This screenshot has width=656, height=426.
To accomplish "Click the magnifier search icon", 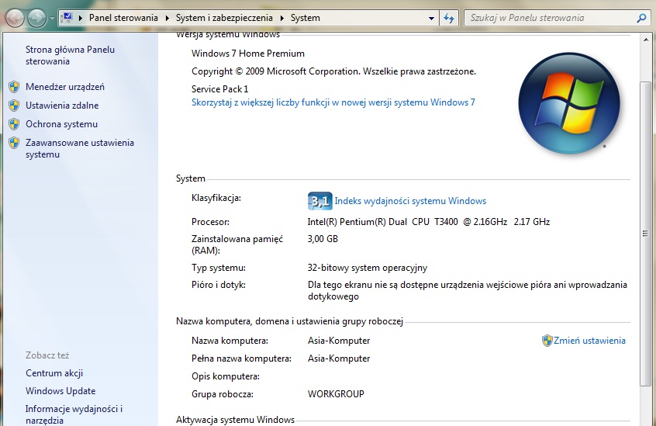I will point(641,18).
